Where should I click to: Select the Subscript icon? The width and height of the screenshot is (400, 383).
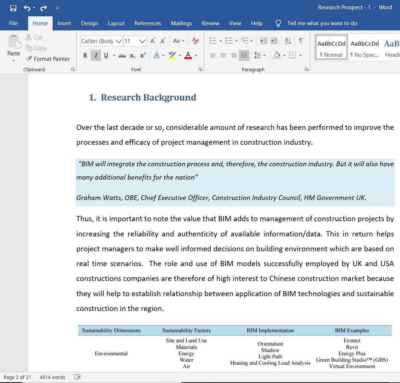[x=132, y=55]
